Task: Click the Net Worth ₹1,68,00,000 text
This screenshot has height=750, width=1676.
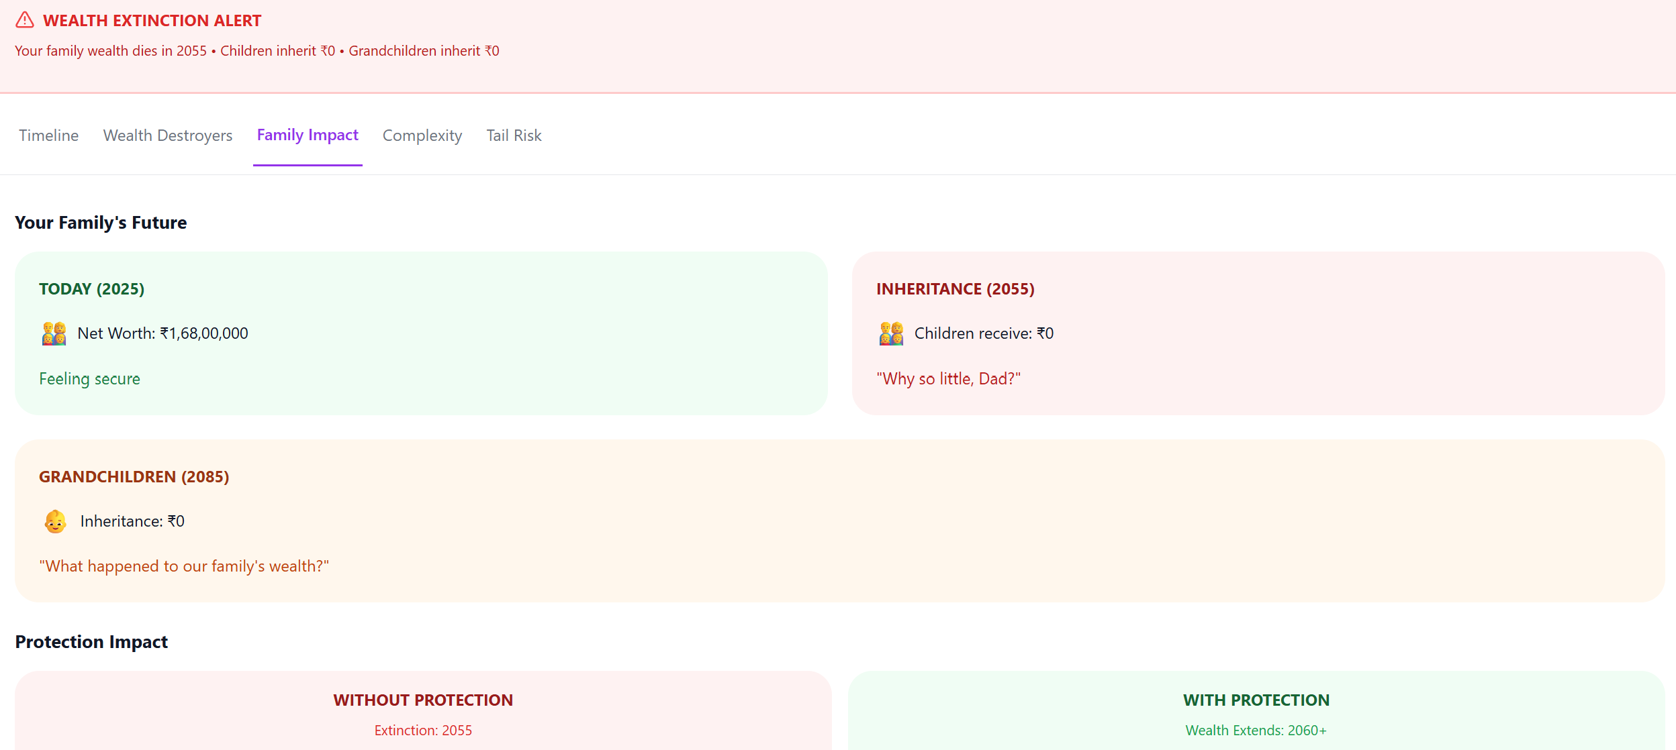Action: [x=162, y=333]
